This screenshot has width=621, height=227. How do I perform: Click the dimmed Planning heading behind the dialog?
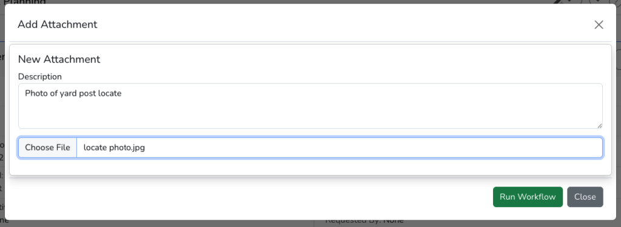(x=24, y=2)
